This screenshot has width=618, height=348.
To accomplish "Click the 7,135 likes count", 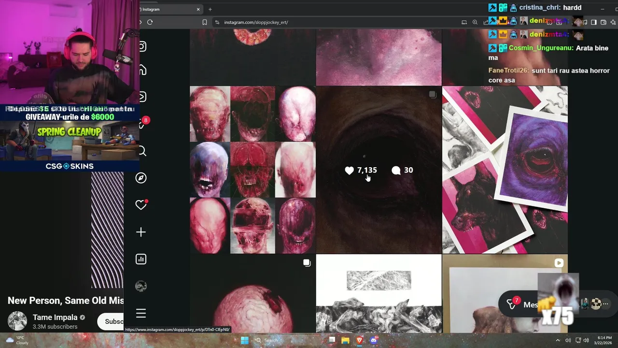I will 367,170.
